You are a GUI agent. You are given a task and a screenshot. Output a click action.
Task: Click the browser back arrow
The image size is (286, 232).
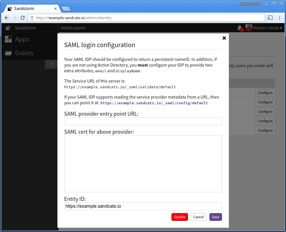(7, 18)
